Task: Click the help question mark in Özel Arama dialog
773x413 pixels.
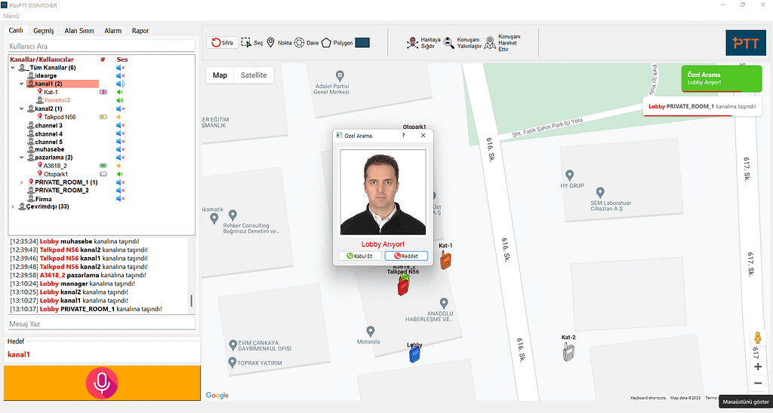Action: [403, 136]
